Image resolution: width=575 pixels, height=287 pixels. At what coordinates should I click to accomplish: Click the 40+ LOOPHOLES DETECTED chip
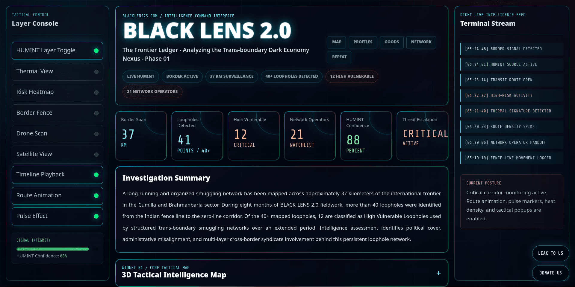pyautogui.click(x=292, y=77)
